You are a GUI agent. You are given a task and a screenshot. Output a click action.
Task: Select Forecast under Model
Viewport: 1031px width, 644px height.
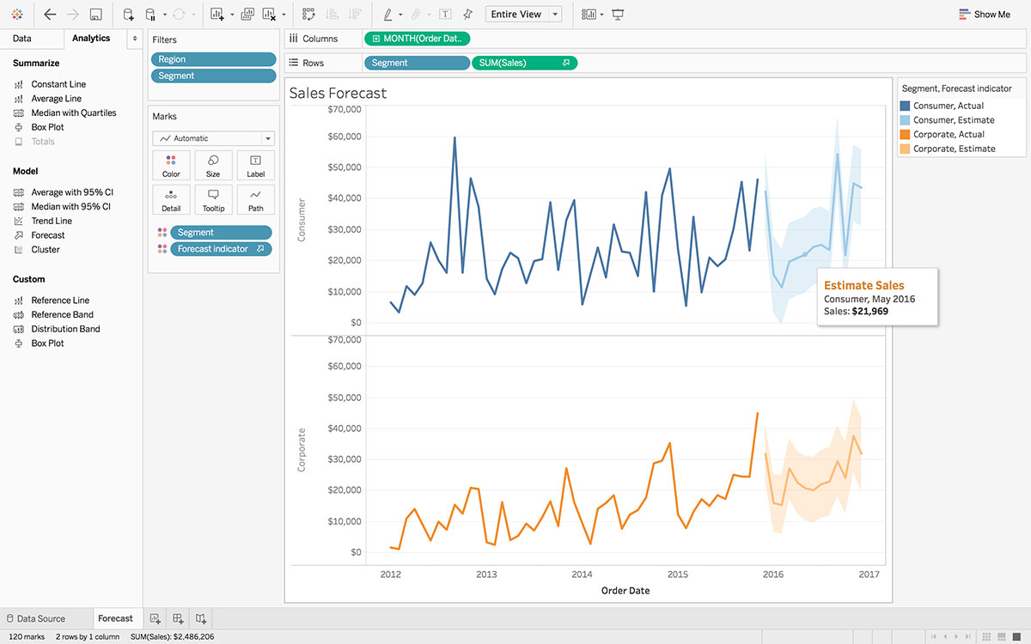tap(48, 235)
